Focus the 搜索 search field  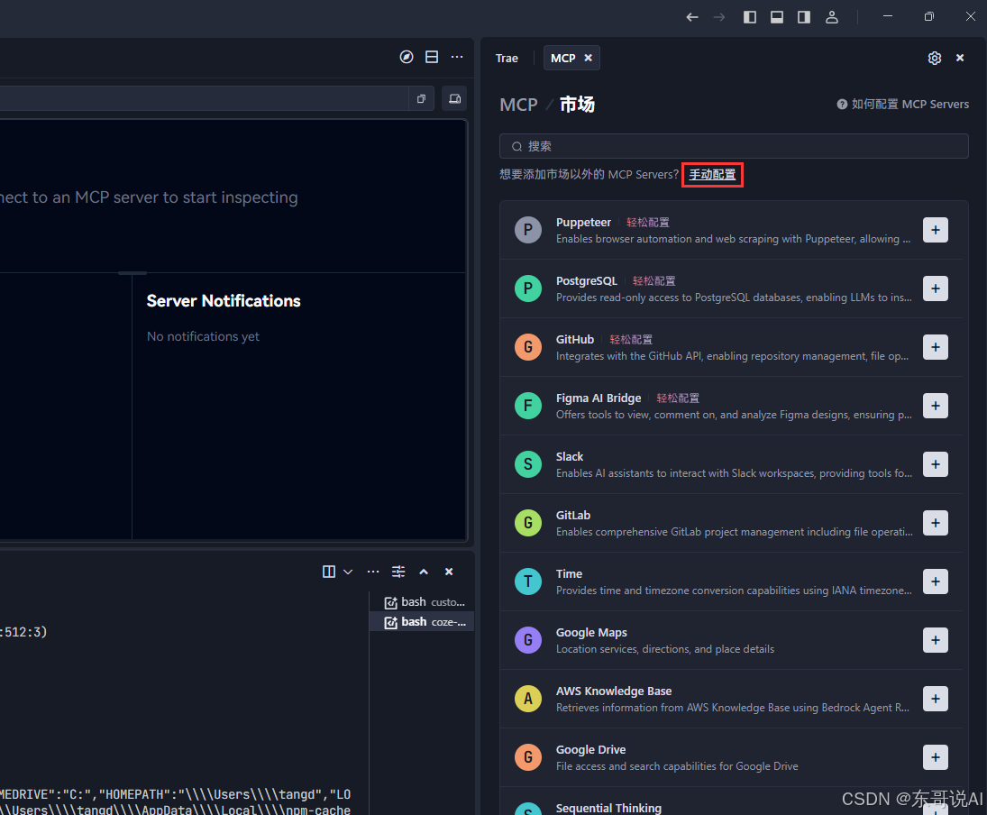734,146
